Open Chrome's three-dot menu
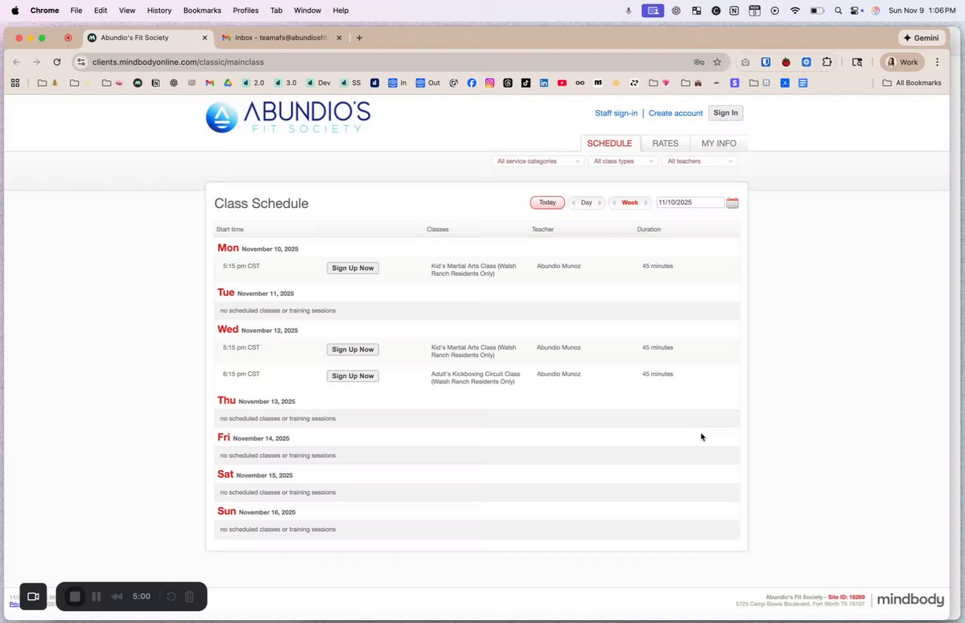Screen dimensions: 965x623 pos(937,62)
